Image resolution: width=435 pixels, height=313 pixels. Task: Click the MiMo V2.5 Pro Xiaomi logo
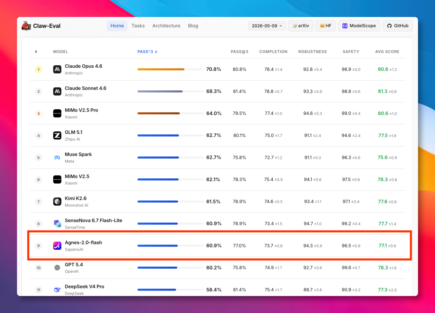57,114
